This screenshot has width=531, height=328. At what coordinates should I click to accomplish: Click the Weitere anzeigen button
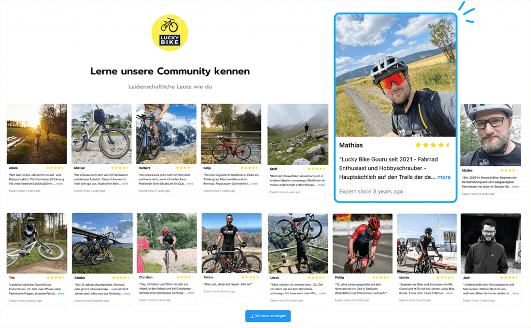coord(268,316)
